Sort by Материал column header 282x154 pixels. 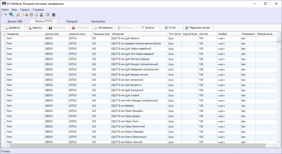tap(139, 34)
